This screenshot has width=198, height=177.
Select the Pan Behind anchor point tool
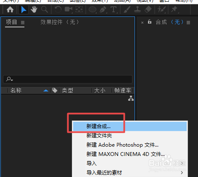pyautogui.click(x=79, y=10)
